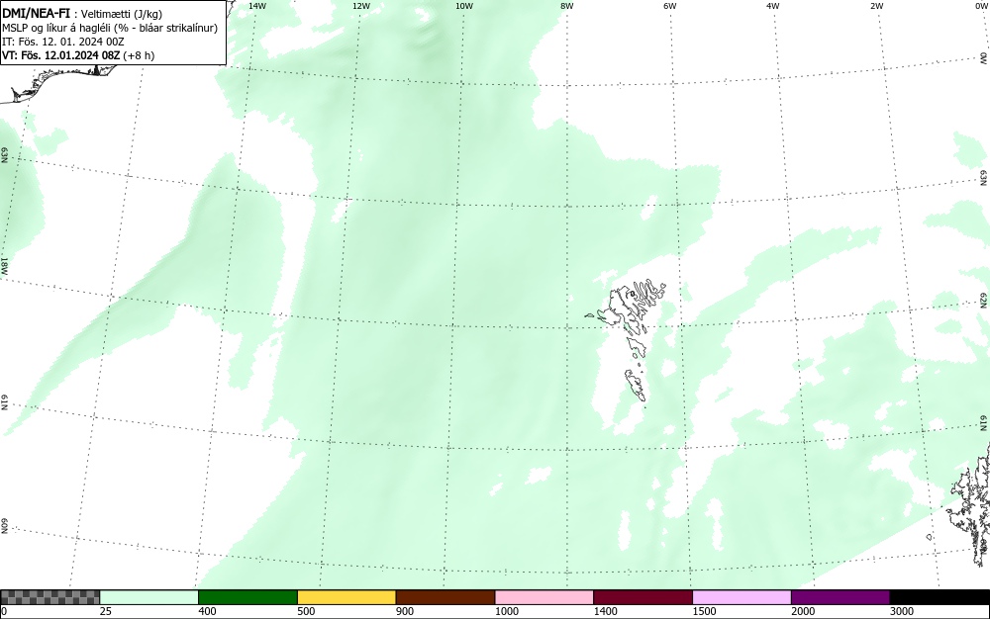990x619 pixels.
Task: Click the 12W longitude label
Action: click(x=361, y=6)
